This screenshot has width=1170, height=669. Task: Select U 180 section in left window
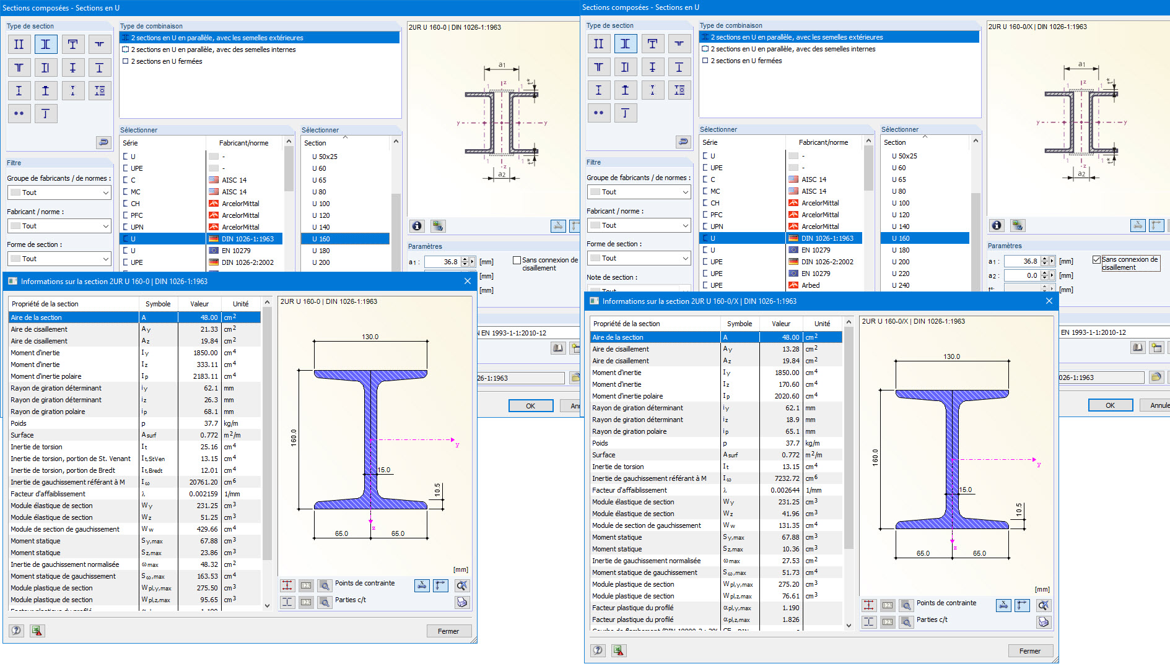(x=345, y=251)
